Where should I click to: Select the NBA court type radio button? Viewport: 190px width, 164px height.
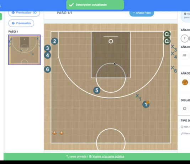(x=182, y=127)
